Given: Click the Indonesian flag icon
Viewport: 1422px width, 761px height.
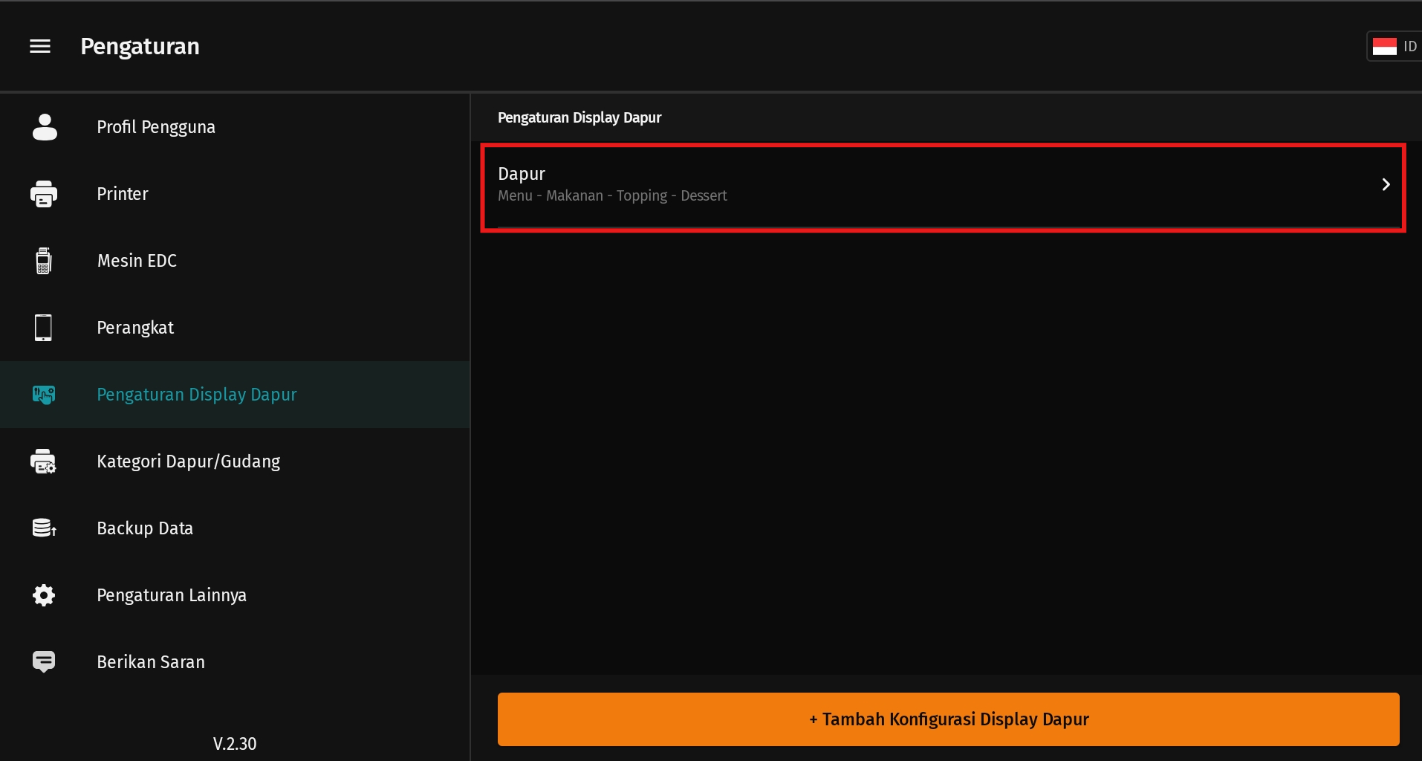Looking at the screenshot, I should point(1384,46).
